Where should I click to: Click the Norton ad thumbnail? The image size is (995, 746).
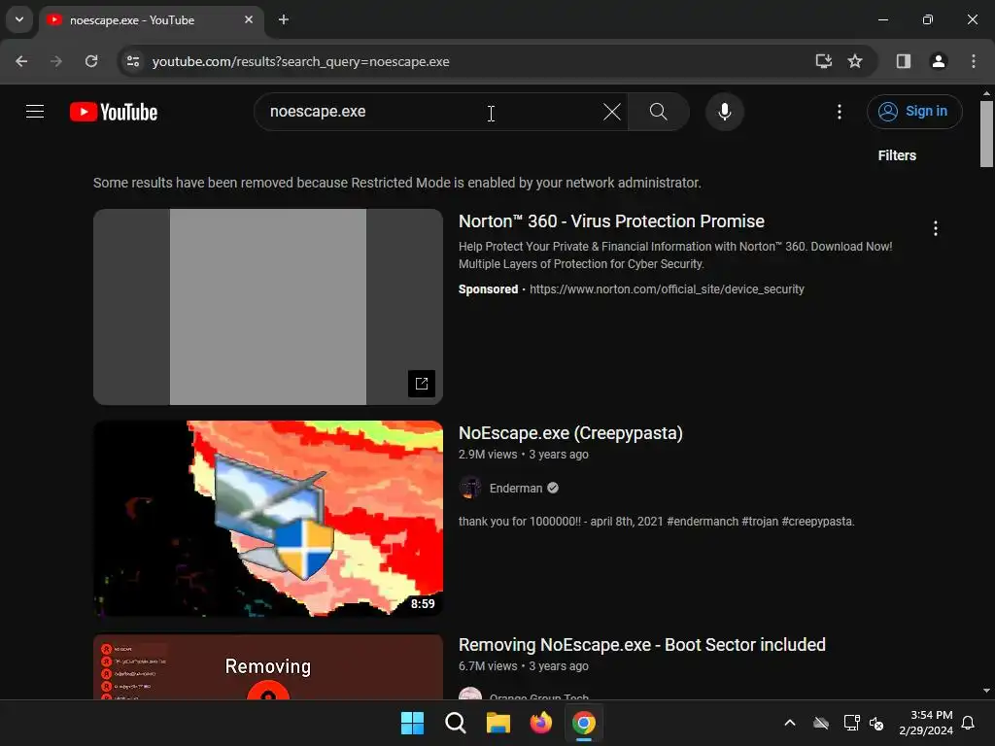click(268, 307)
